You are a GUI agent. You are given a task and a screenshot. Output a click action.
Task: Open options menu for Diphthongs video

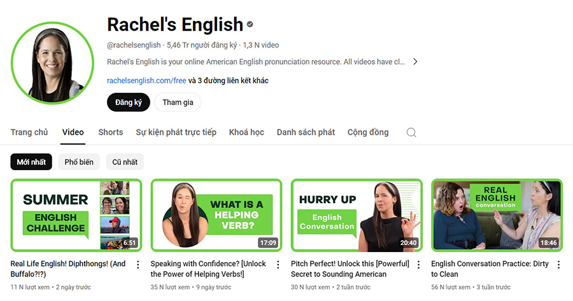[138, 265]
